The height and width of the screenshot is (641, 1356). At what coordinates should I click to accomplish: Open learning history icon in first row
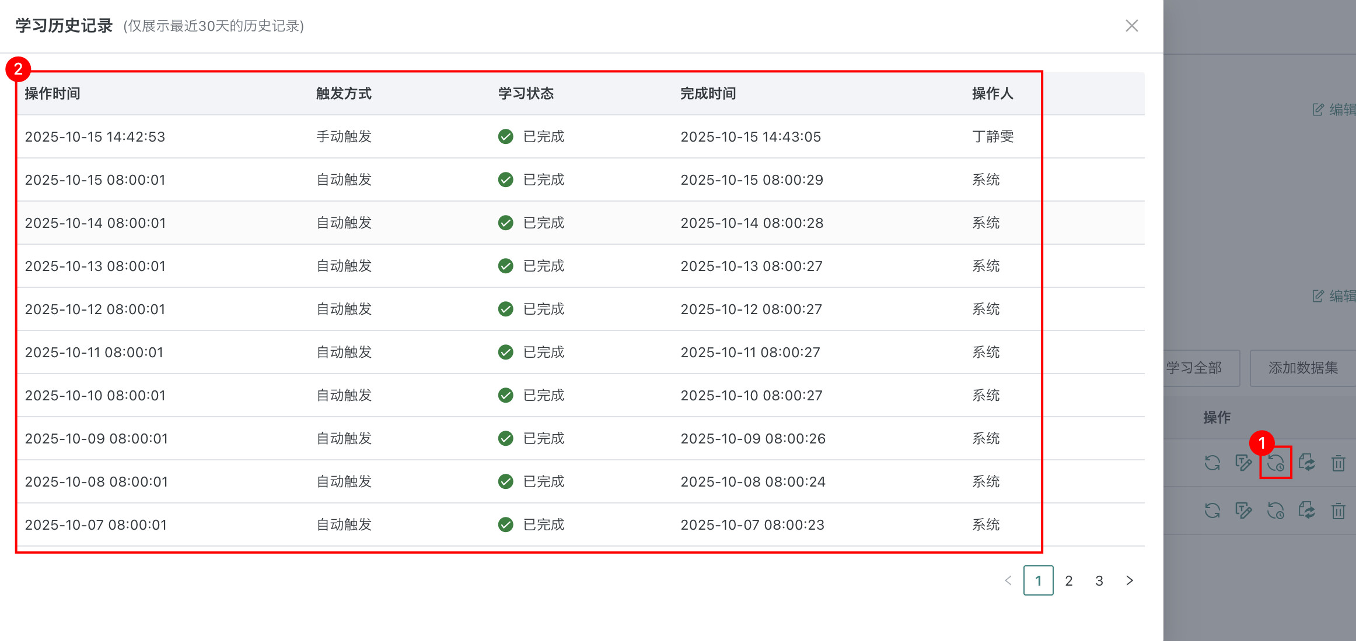tap(1275, 463)
